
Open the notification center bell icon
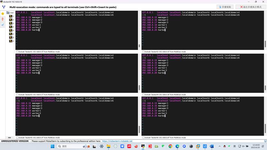click(263, 146)
